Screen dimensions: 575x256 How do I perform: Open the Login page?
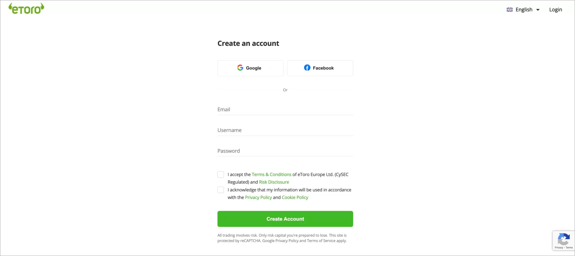coord(556,9)
